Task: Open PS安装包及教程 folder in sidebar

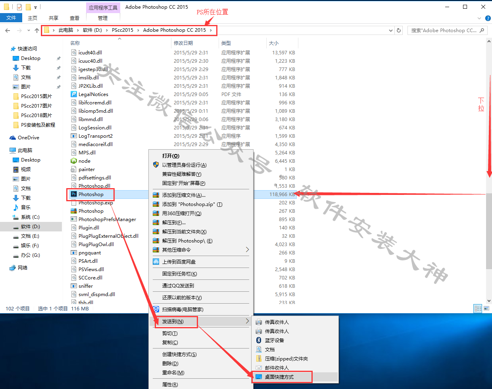Action: tap(38, 125)
